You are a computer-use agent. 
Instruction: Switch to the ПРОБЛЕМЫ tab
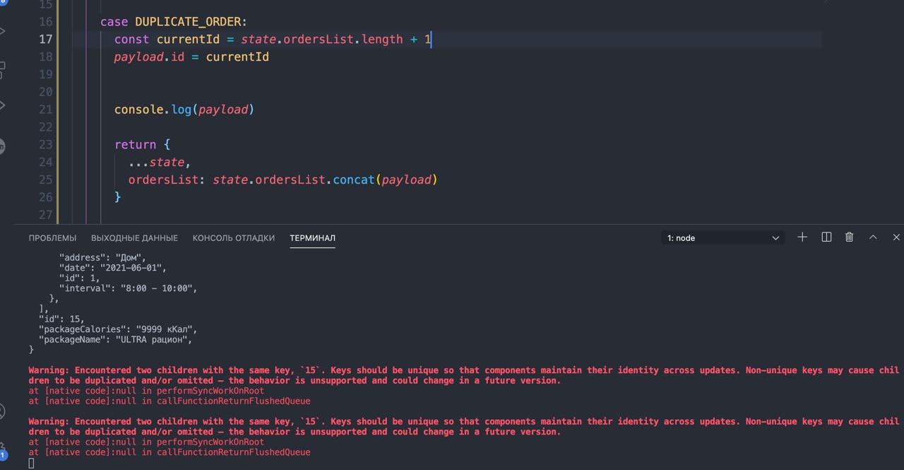52,238
